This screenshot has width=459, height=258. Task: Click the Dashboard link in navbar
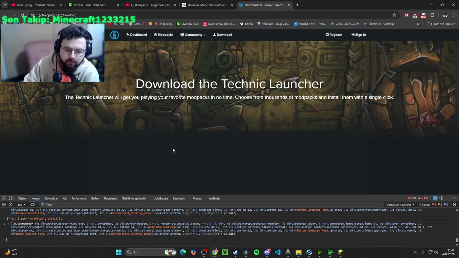tap(137, 35)
